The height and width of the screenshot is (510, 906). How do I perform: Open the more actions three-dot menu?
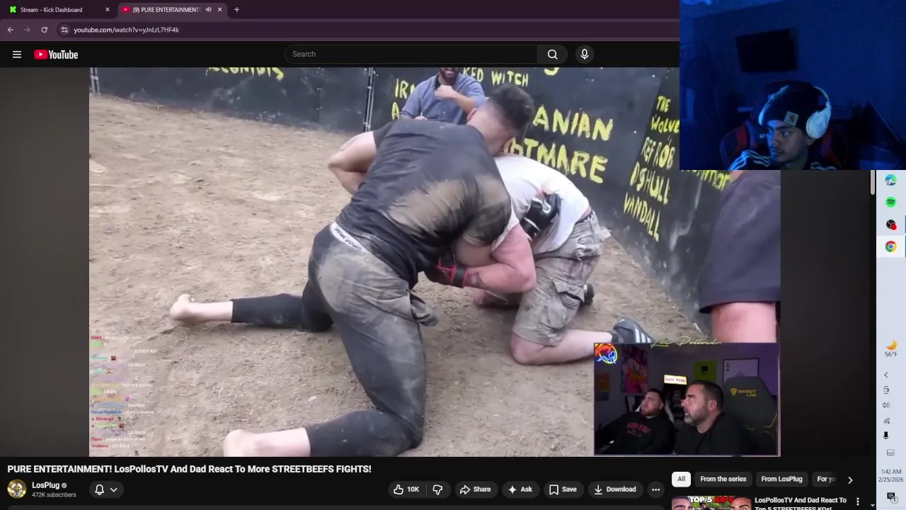655,489
